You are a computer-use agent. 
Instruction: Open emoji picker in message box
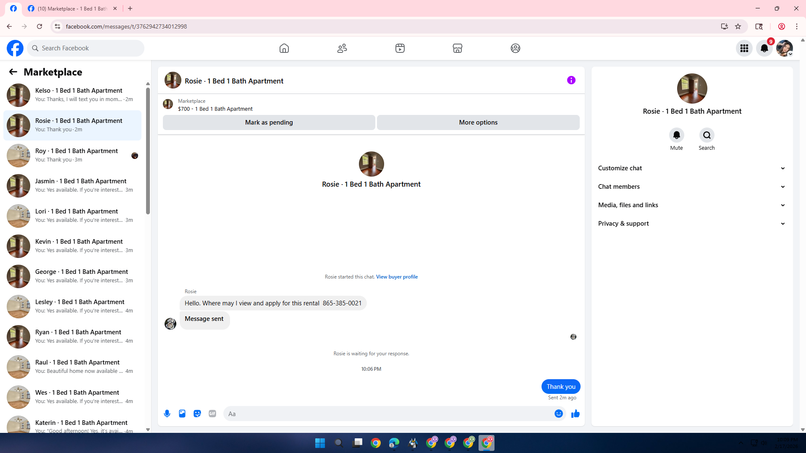[558, 414]
